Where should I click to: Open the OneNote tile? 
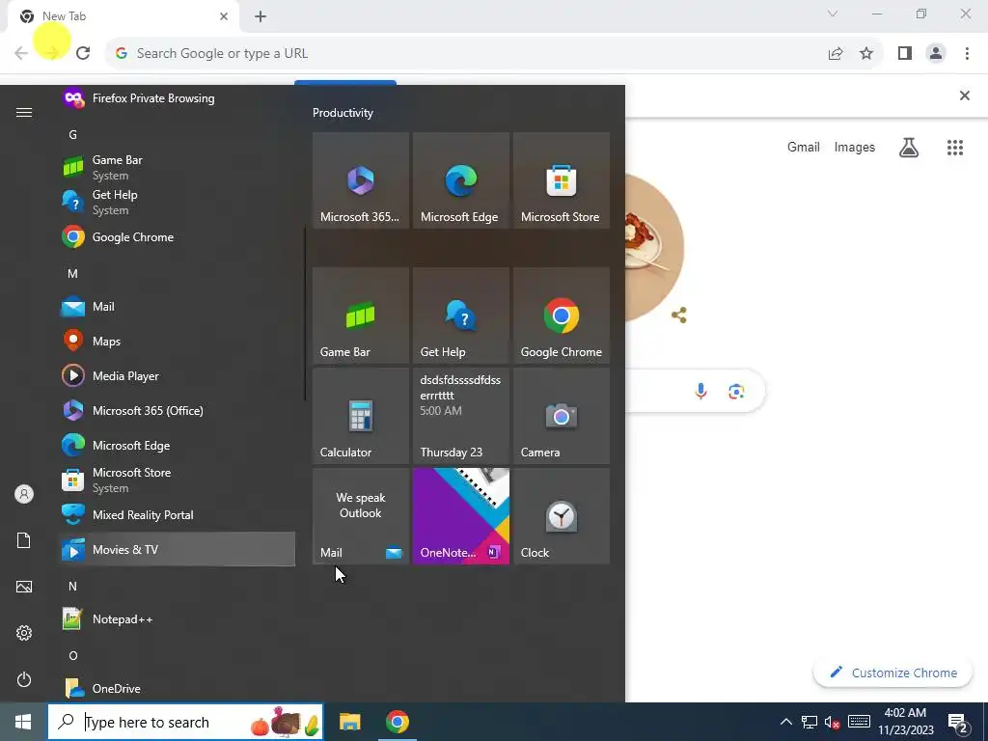tap(460, 516)
